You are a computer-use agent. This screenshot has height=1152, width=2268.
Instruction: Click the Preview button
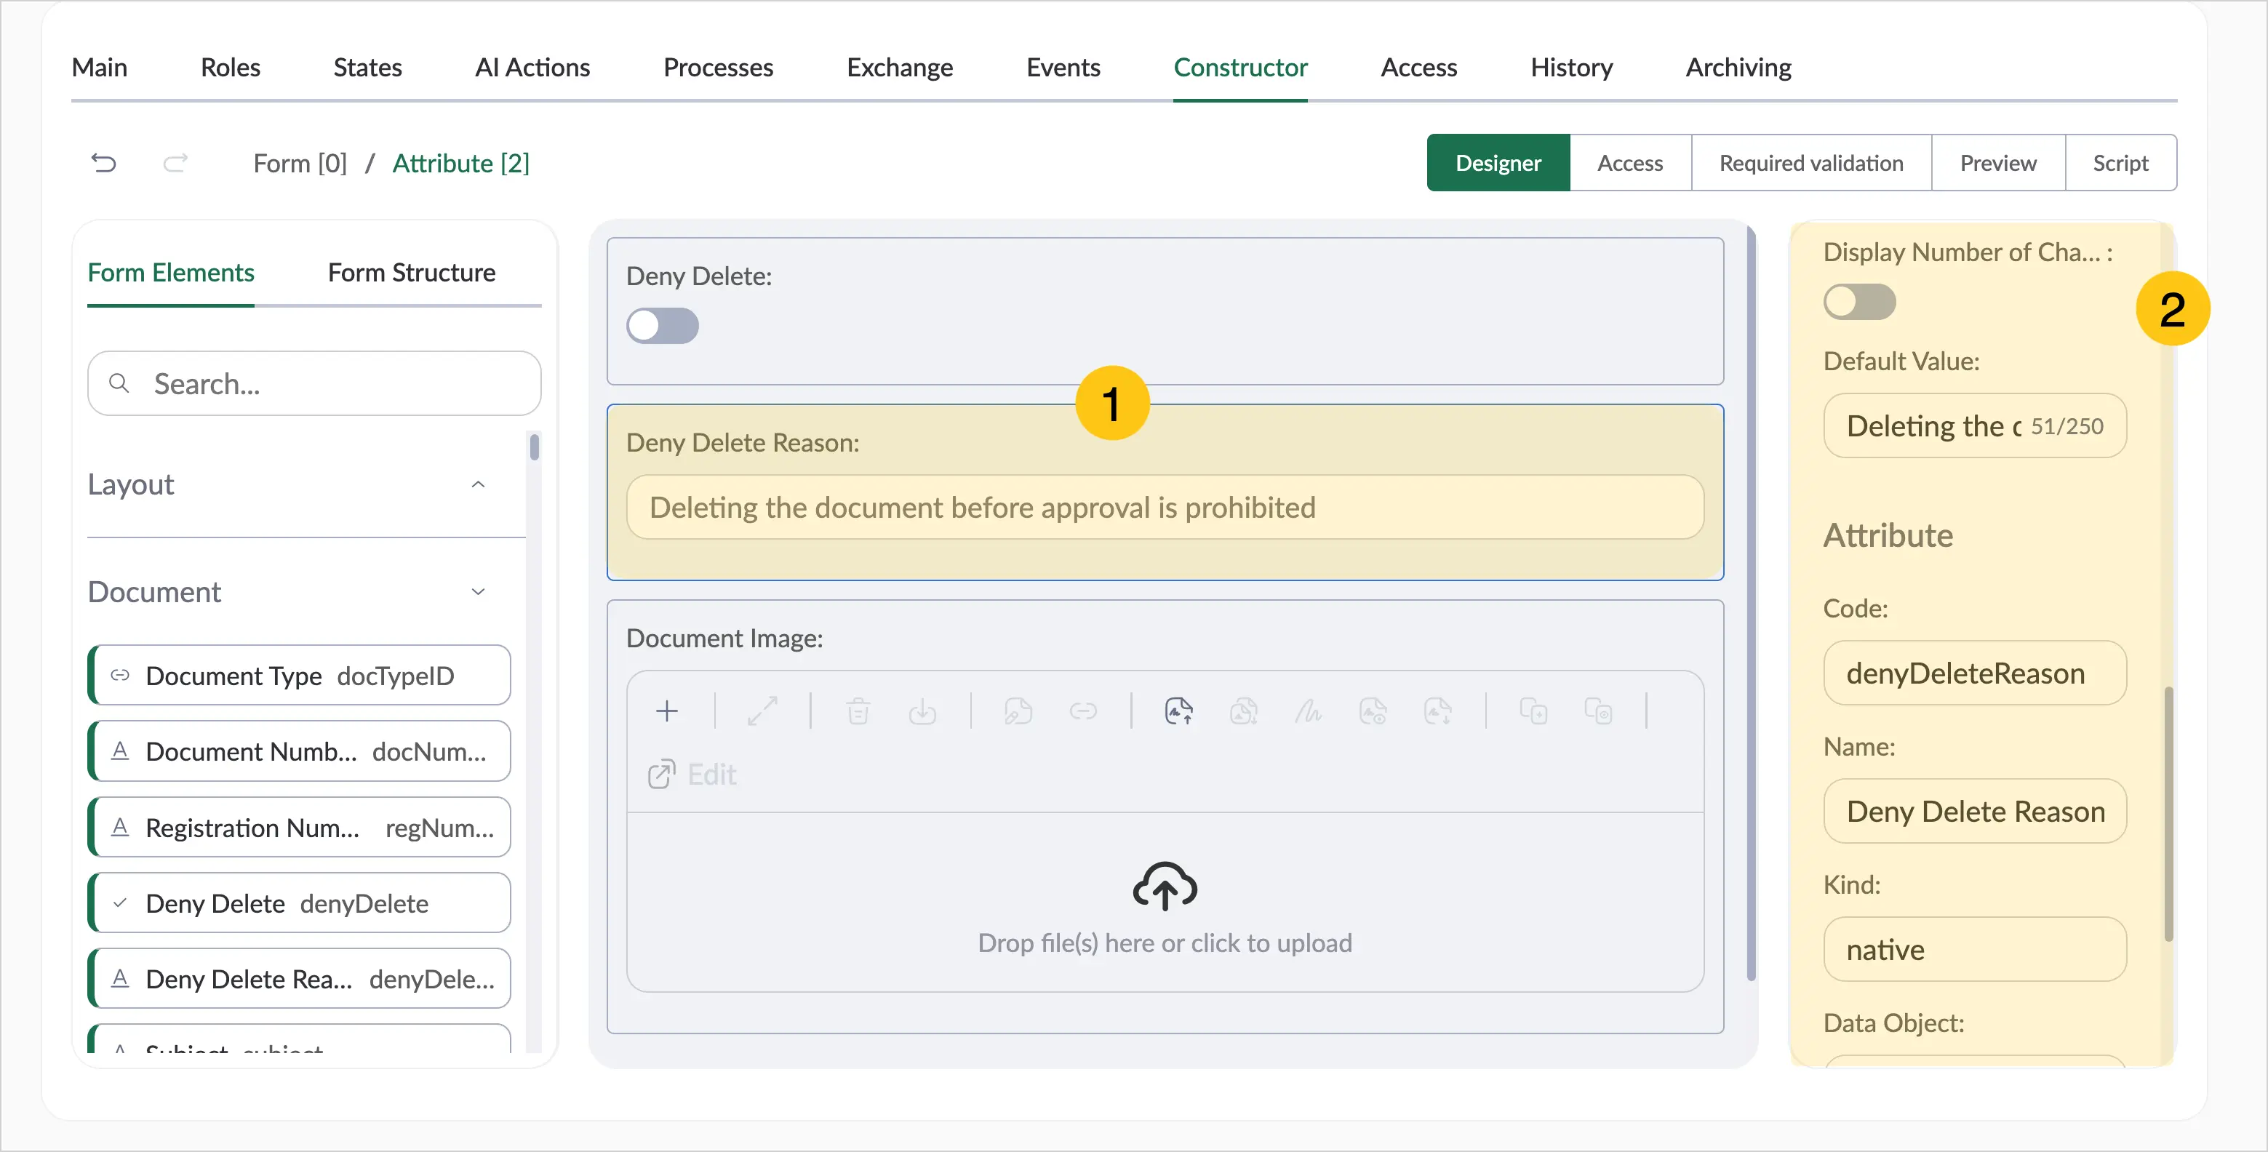1997,163
